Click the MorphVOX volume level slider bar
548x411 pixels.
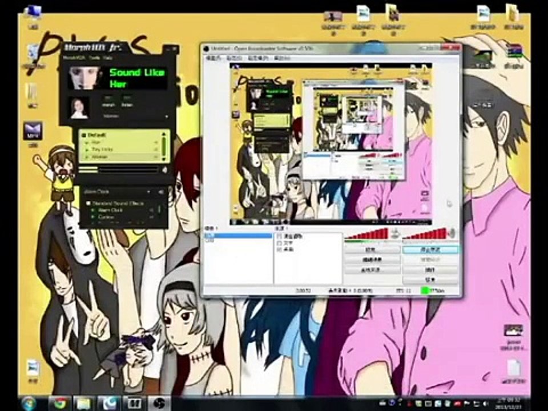coord(118,170)
